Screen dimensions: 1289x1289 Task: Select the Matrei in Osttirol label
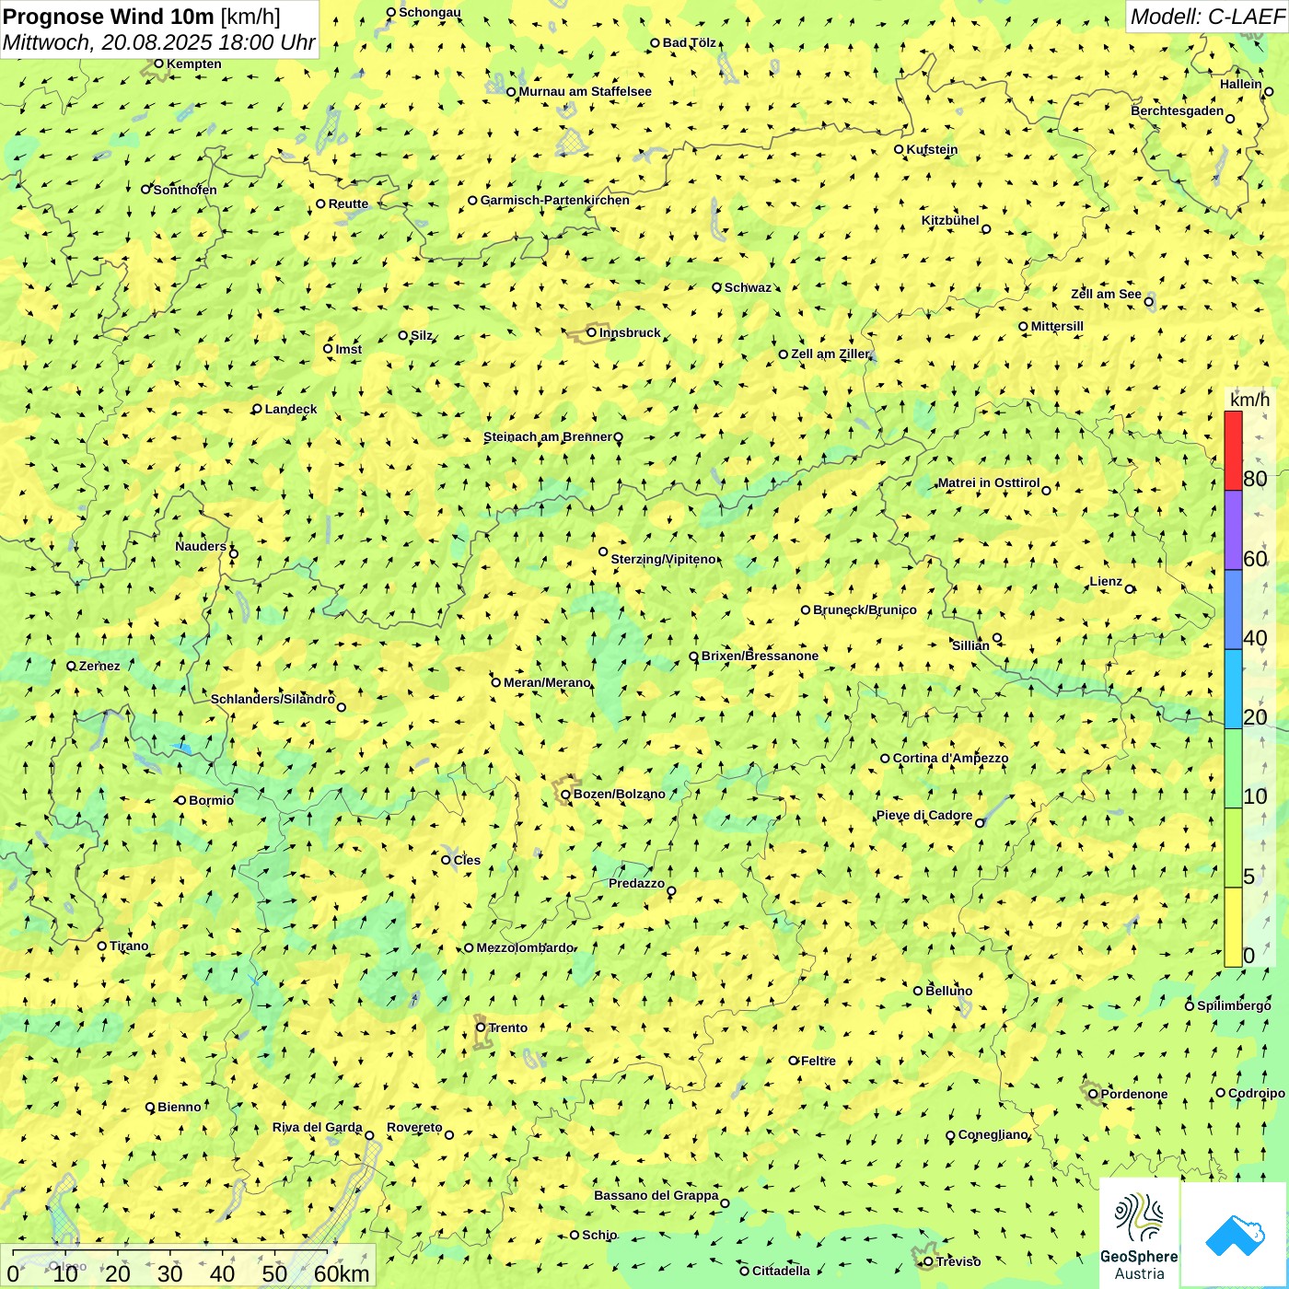[989, 482]
